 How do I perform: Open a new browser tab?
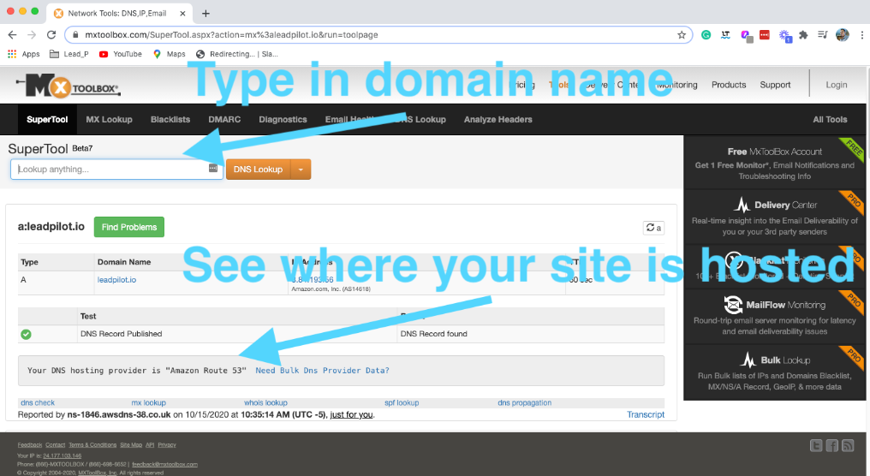[206, 14]
